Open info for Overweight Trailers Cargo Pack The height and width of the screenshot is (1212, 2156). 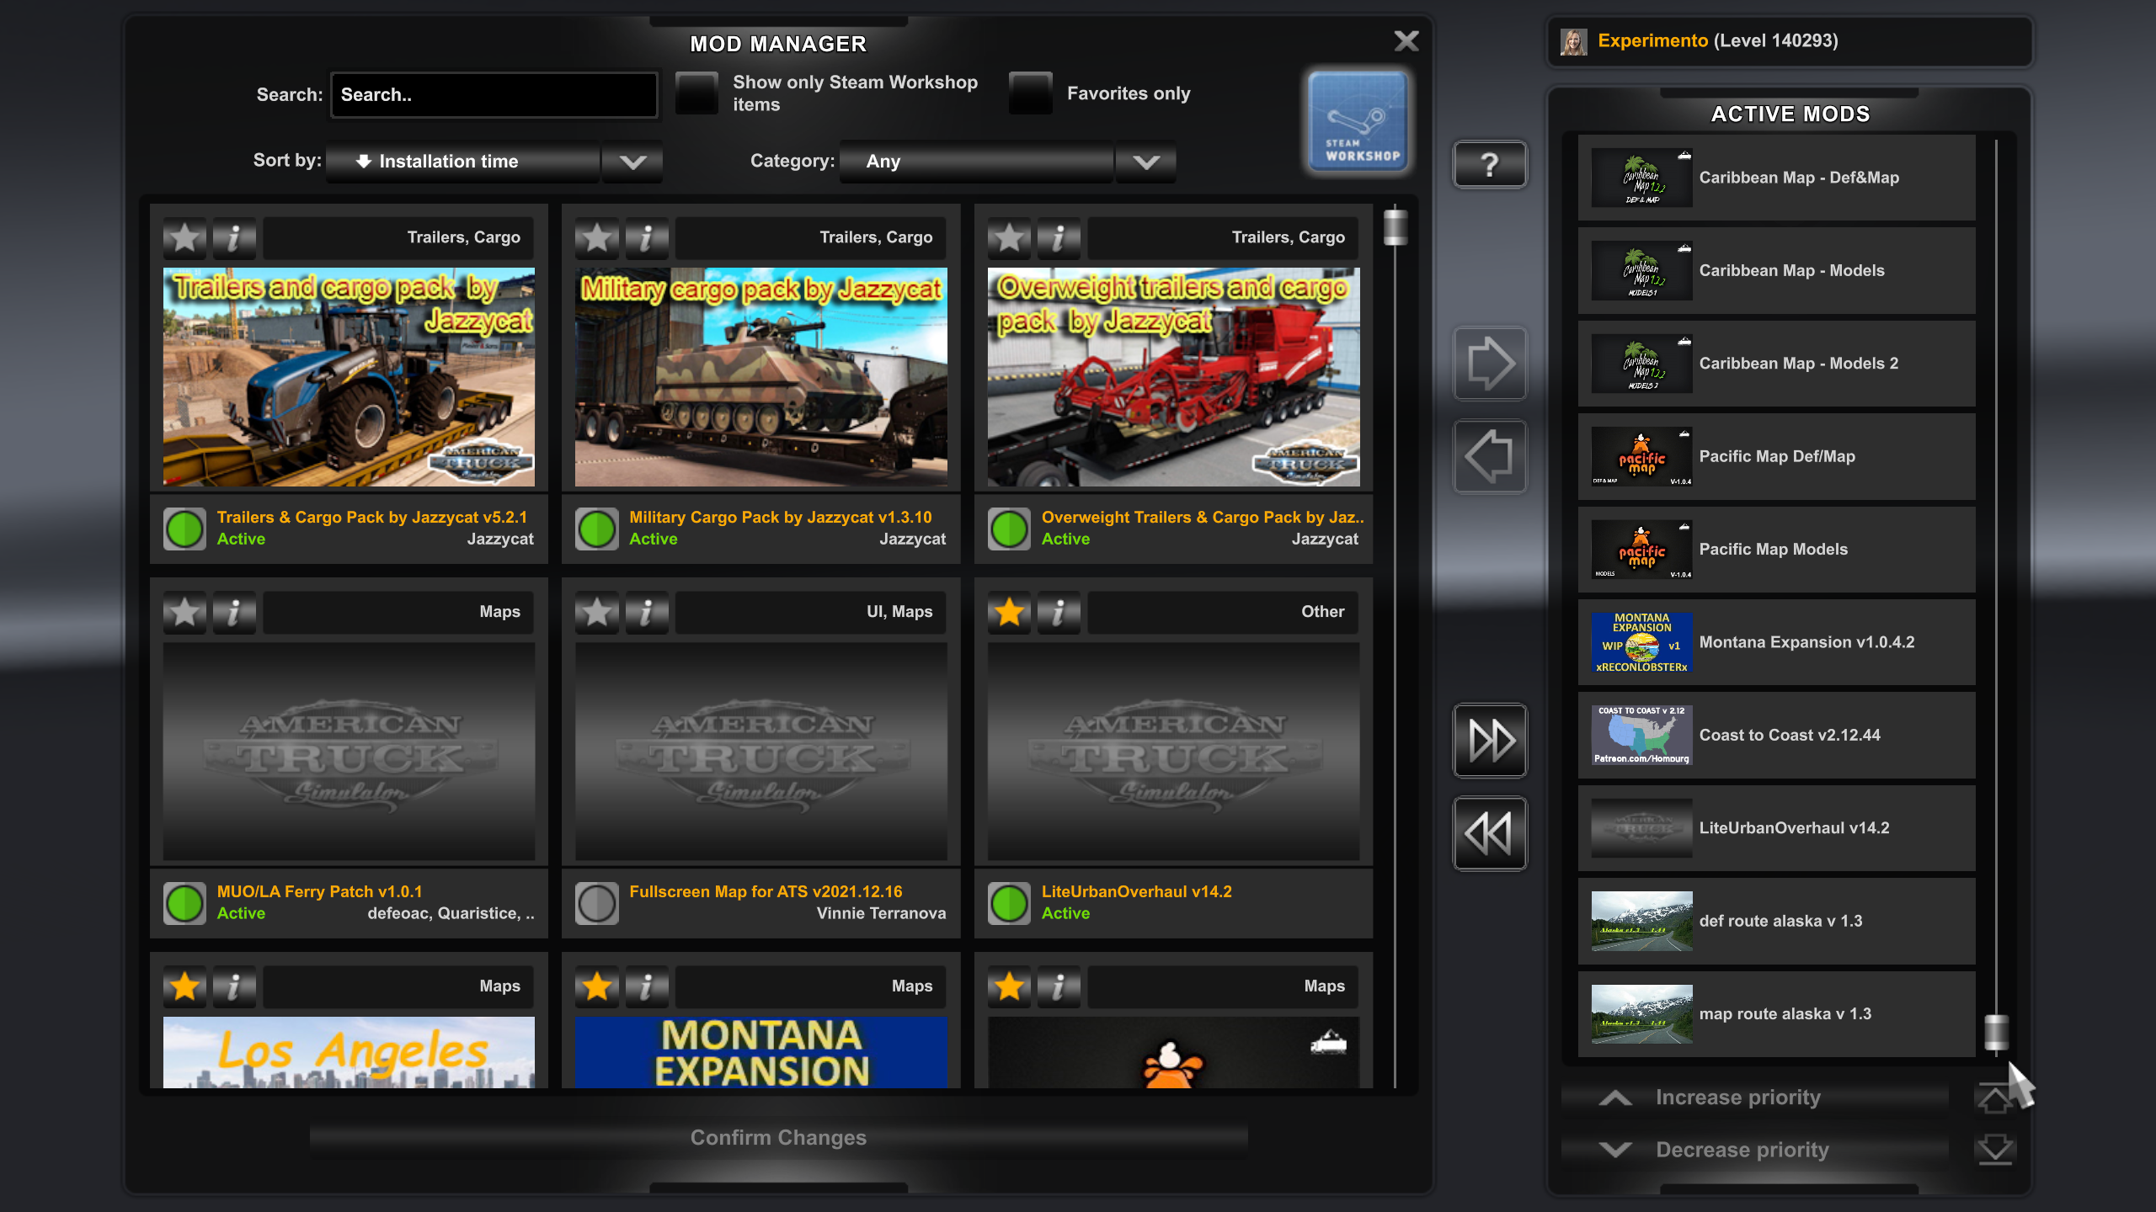click(x=1058, y=238)
